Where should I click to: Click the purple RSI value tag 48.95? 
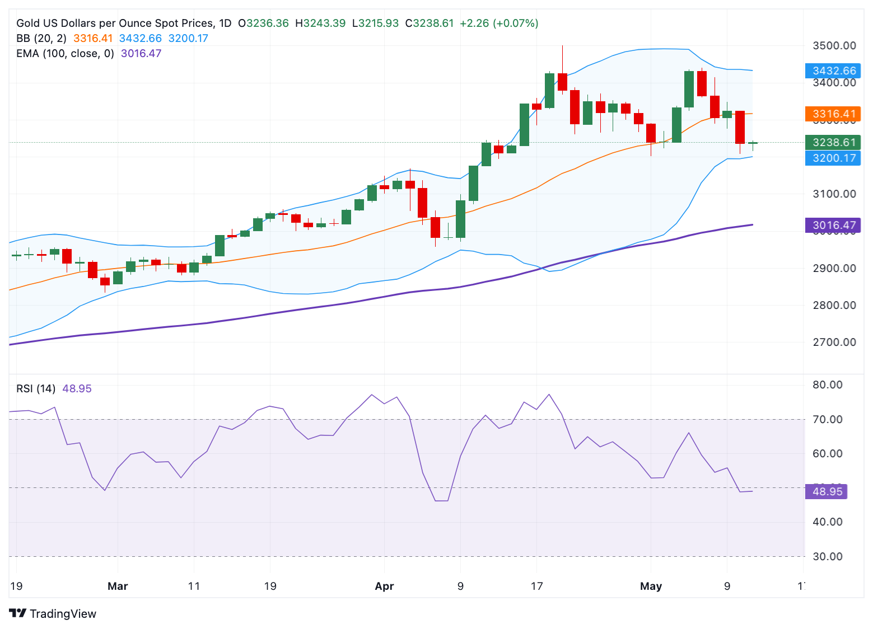click(826, 491)
